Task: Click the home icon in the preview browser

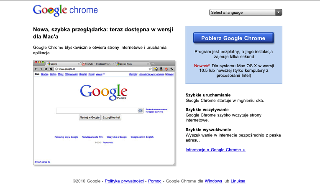Action: click(51, 69)
